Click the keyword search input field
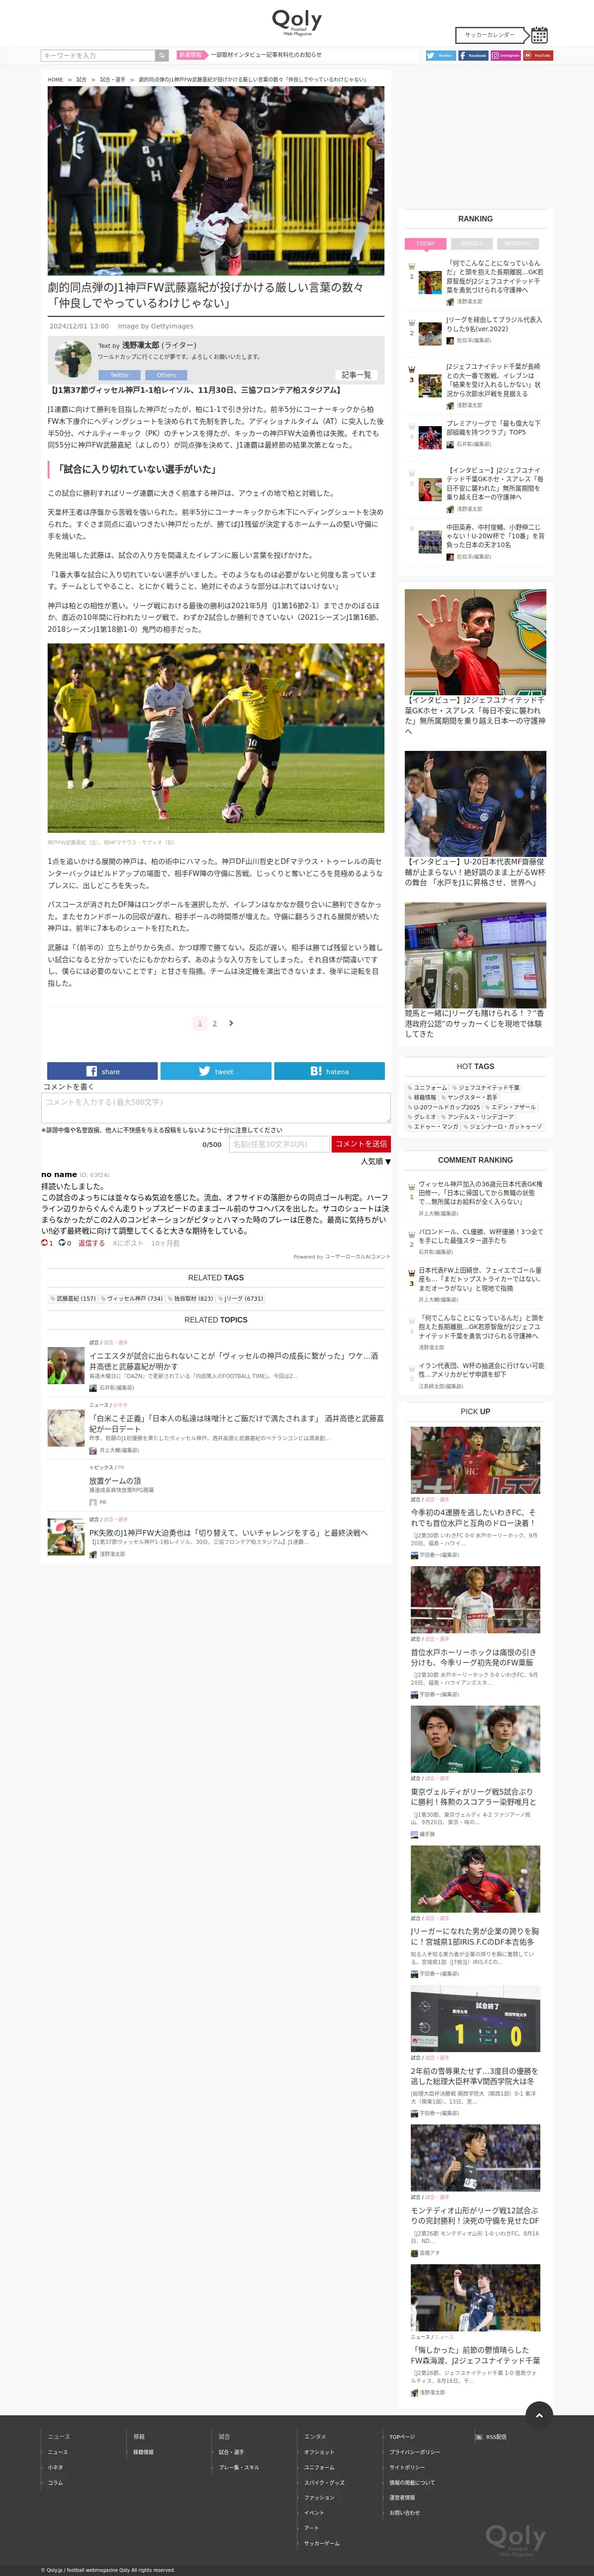 click(98, 56)
